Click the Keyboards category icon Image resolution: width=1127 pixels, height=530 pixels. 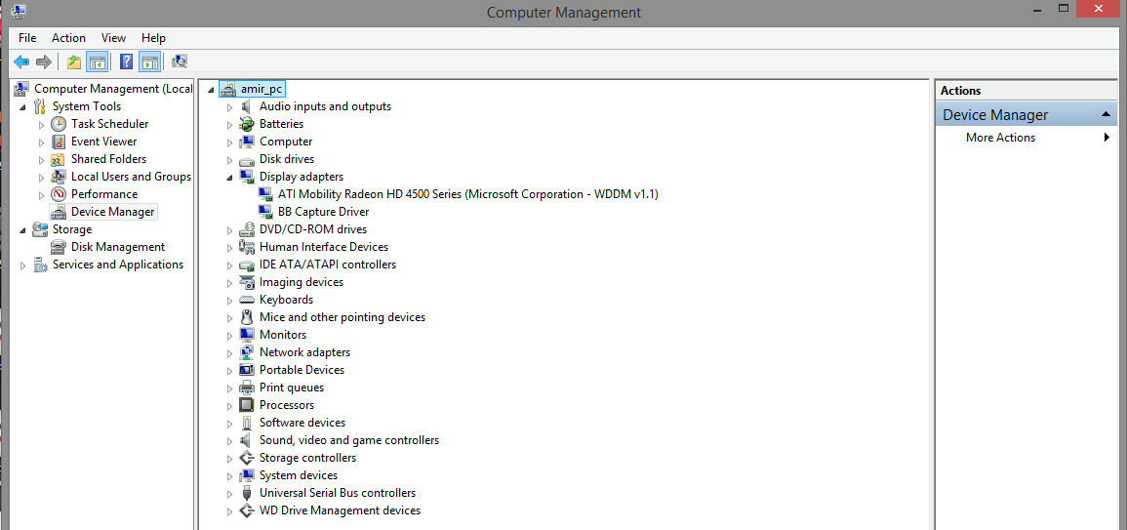(x=247, y=300)
